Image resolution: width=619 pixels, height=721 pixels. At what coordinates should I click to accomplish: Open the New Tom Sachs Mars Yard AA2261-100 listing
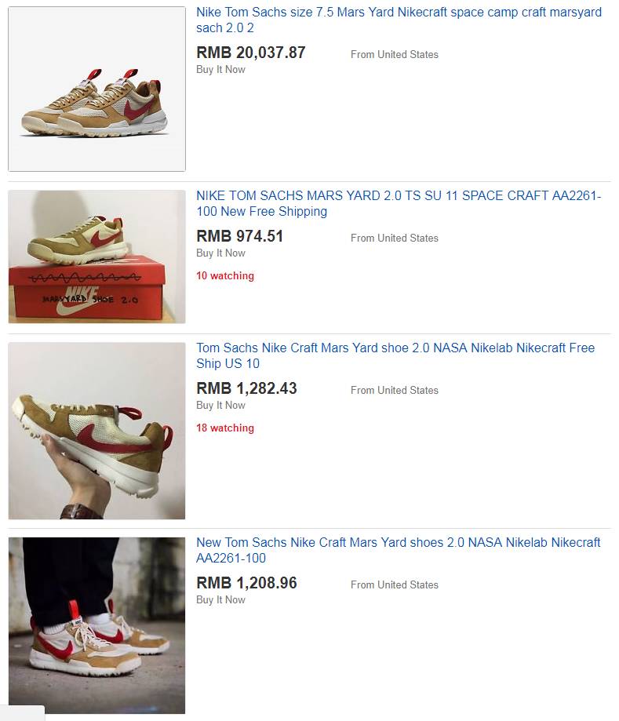(399, 550)
